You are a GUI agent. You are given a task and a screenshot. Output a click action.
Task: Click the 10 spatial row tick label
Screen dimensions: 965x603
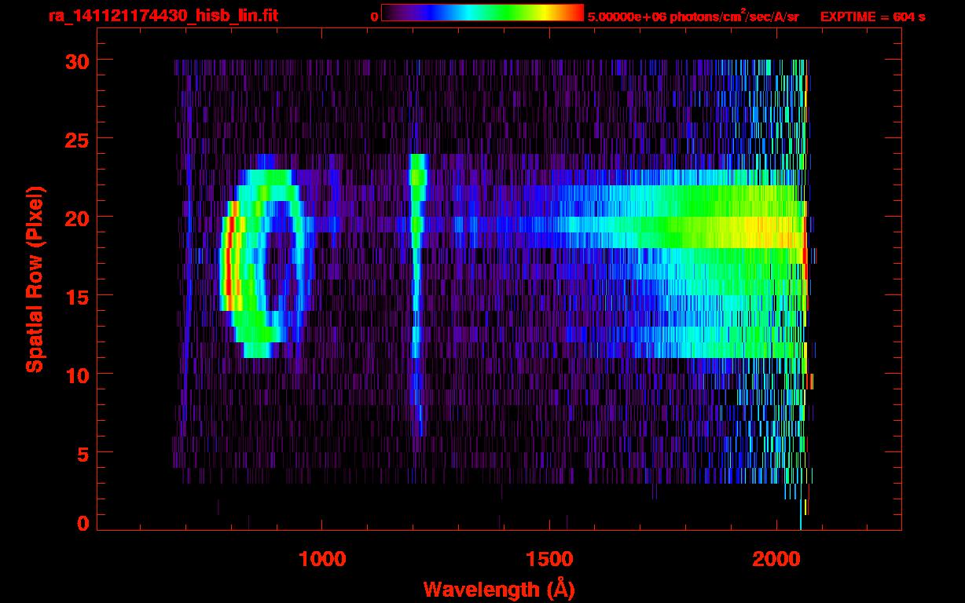76,375
